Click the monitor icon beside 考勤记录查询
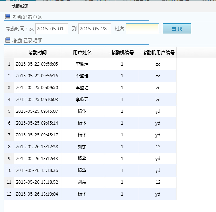 [8, 16]
